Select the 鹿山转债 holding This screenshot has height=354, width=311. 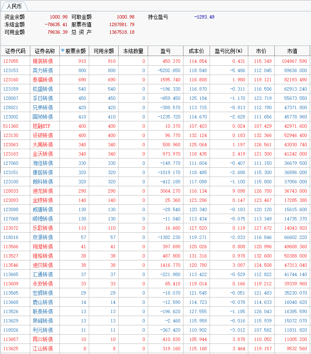coord(43,302)
